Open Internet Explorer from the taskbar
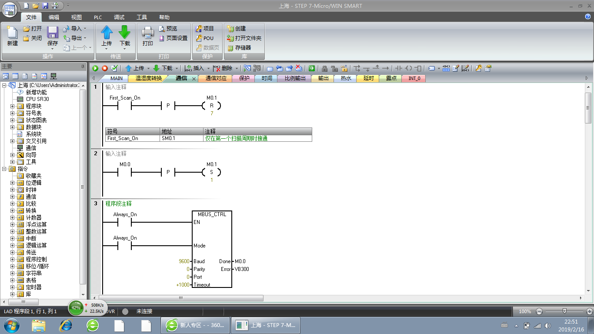594x334 pixels. [66, 325]
